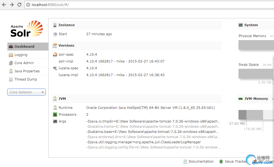Click the Swap Space usage bar

click(x=256, y=74)
